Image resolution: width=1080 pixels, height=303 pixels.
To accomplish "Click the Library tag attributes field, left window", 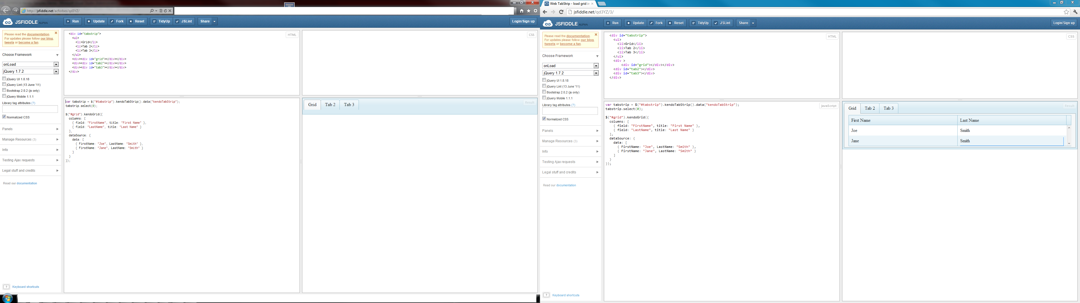I will click(30, 109).
